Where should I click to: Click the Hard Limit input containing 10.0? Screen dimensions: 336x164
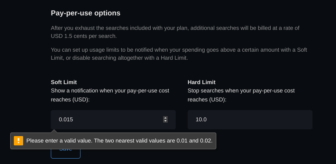250,120
